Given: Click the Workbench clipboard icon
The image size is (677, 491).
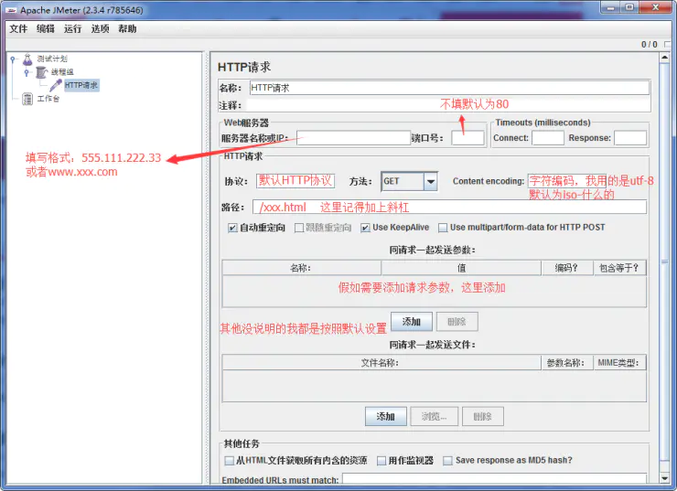Looking at the screenshot, I should pyautogui.click(x=27, y=99).
